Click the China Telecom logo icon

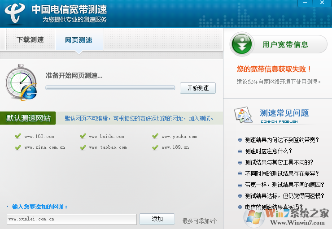click(15, 13)
